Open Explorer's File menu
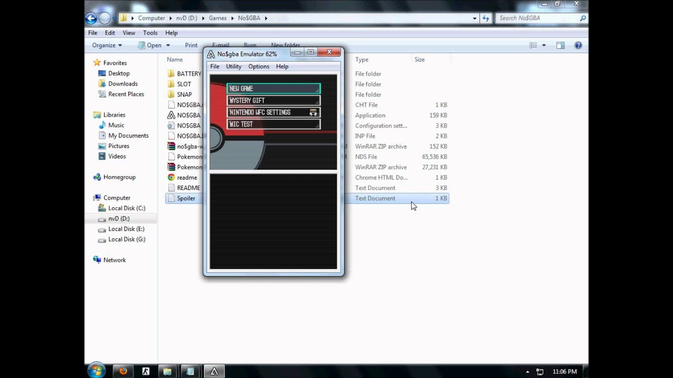 (93, 33)
